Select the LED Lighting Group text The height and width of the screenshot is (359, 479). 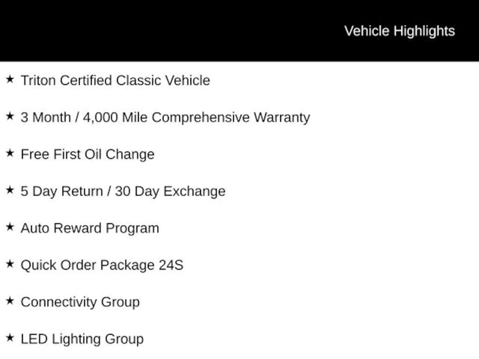(x=82, y=339)
